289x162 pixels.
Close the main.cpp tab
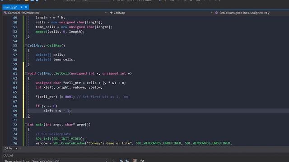point(26,7)
